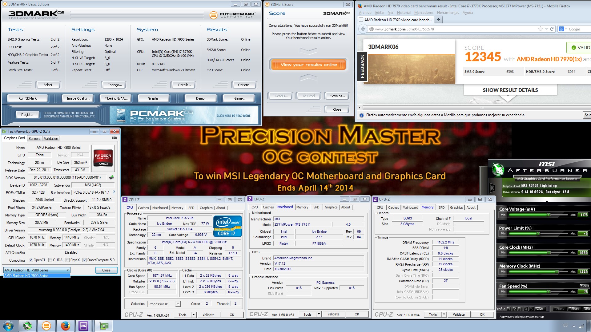Click Reset button in Afterburner

click(x=574, y=309)
